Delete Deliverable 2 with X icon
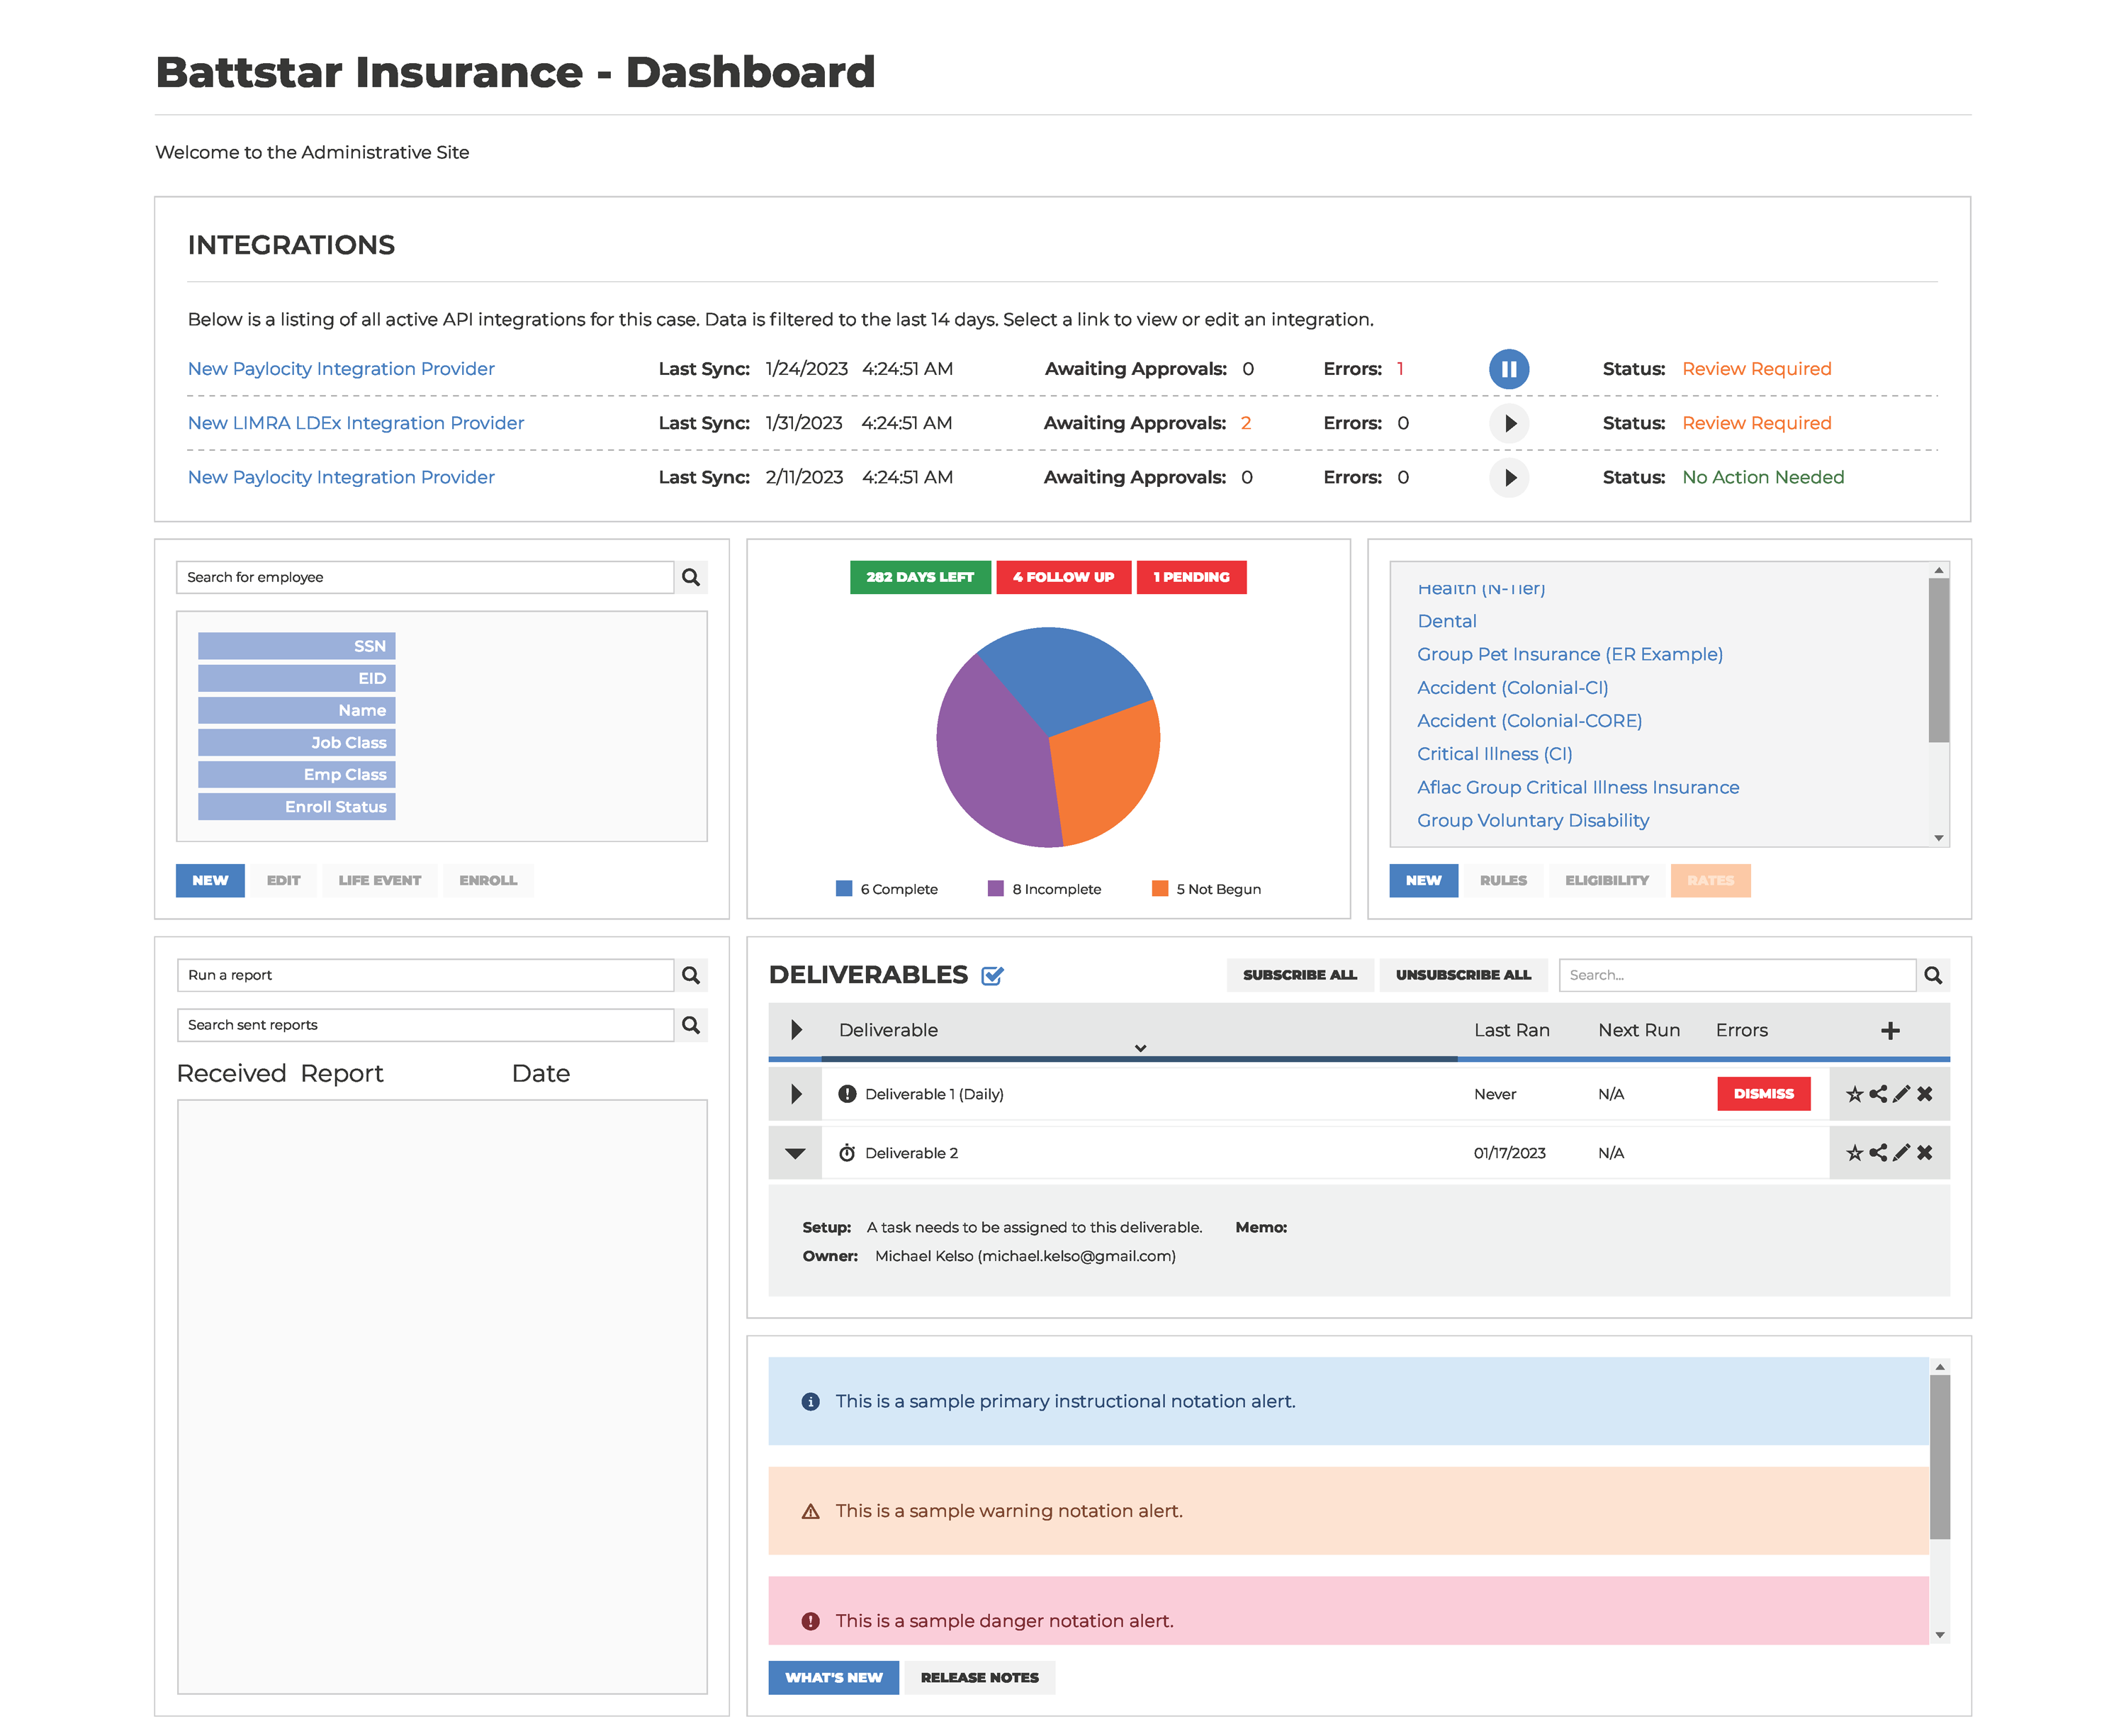 pos(1924,1153)
